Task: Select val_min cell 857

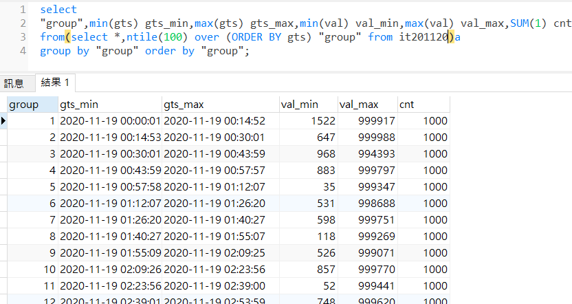Action: coord(308,270)
